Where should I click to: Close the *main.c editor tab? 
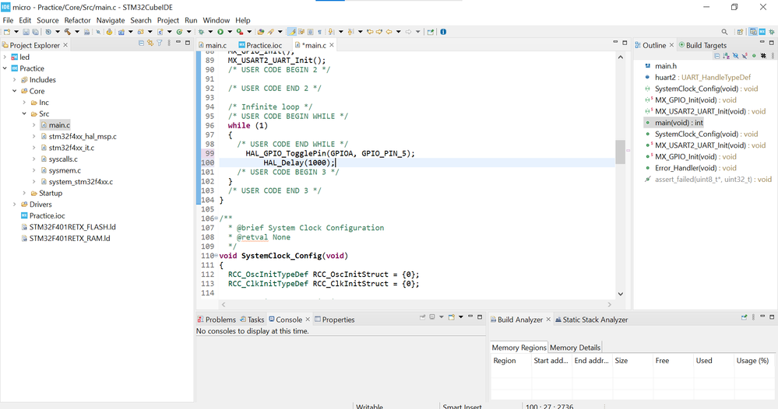coord(332,45)
